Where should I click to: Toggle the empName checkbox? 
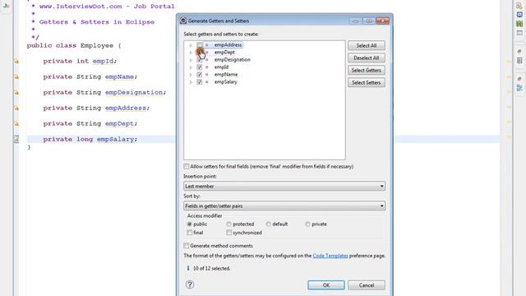click(200, 75)
